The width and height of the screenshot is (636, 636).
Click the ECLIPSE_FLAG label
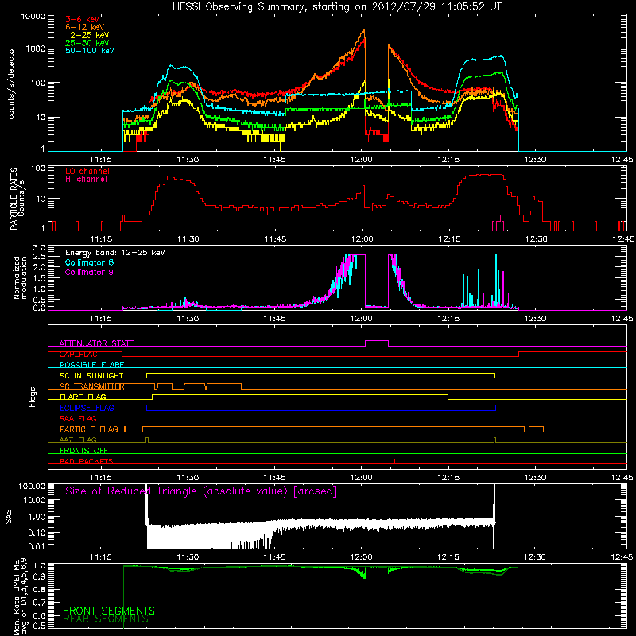(x=87, y=408)
